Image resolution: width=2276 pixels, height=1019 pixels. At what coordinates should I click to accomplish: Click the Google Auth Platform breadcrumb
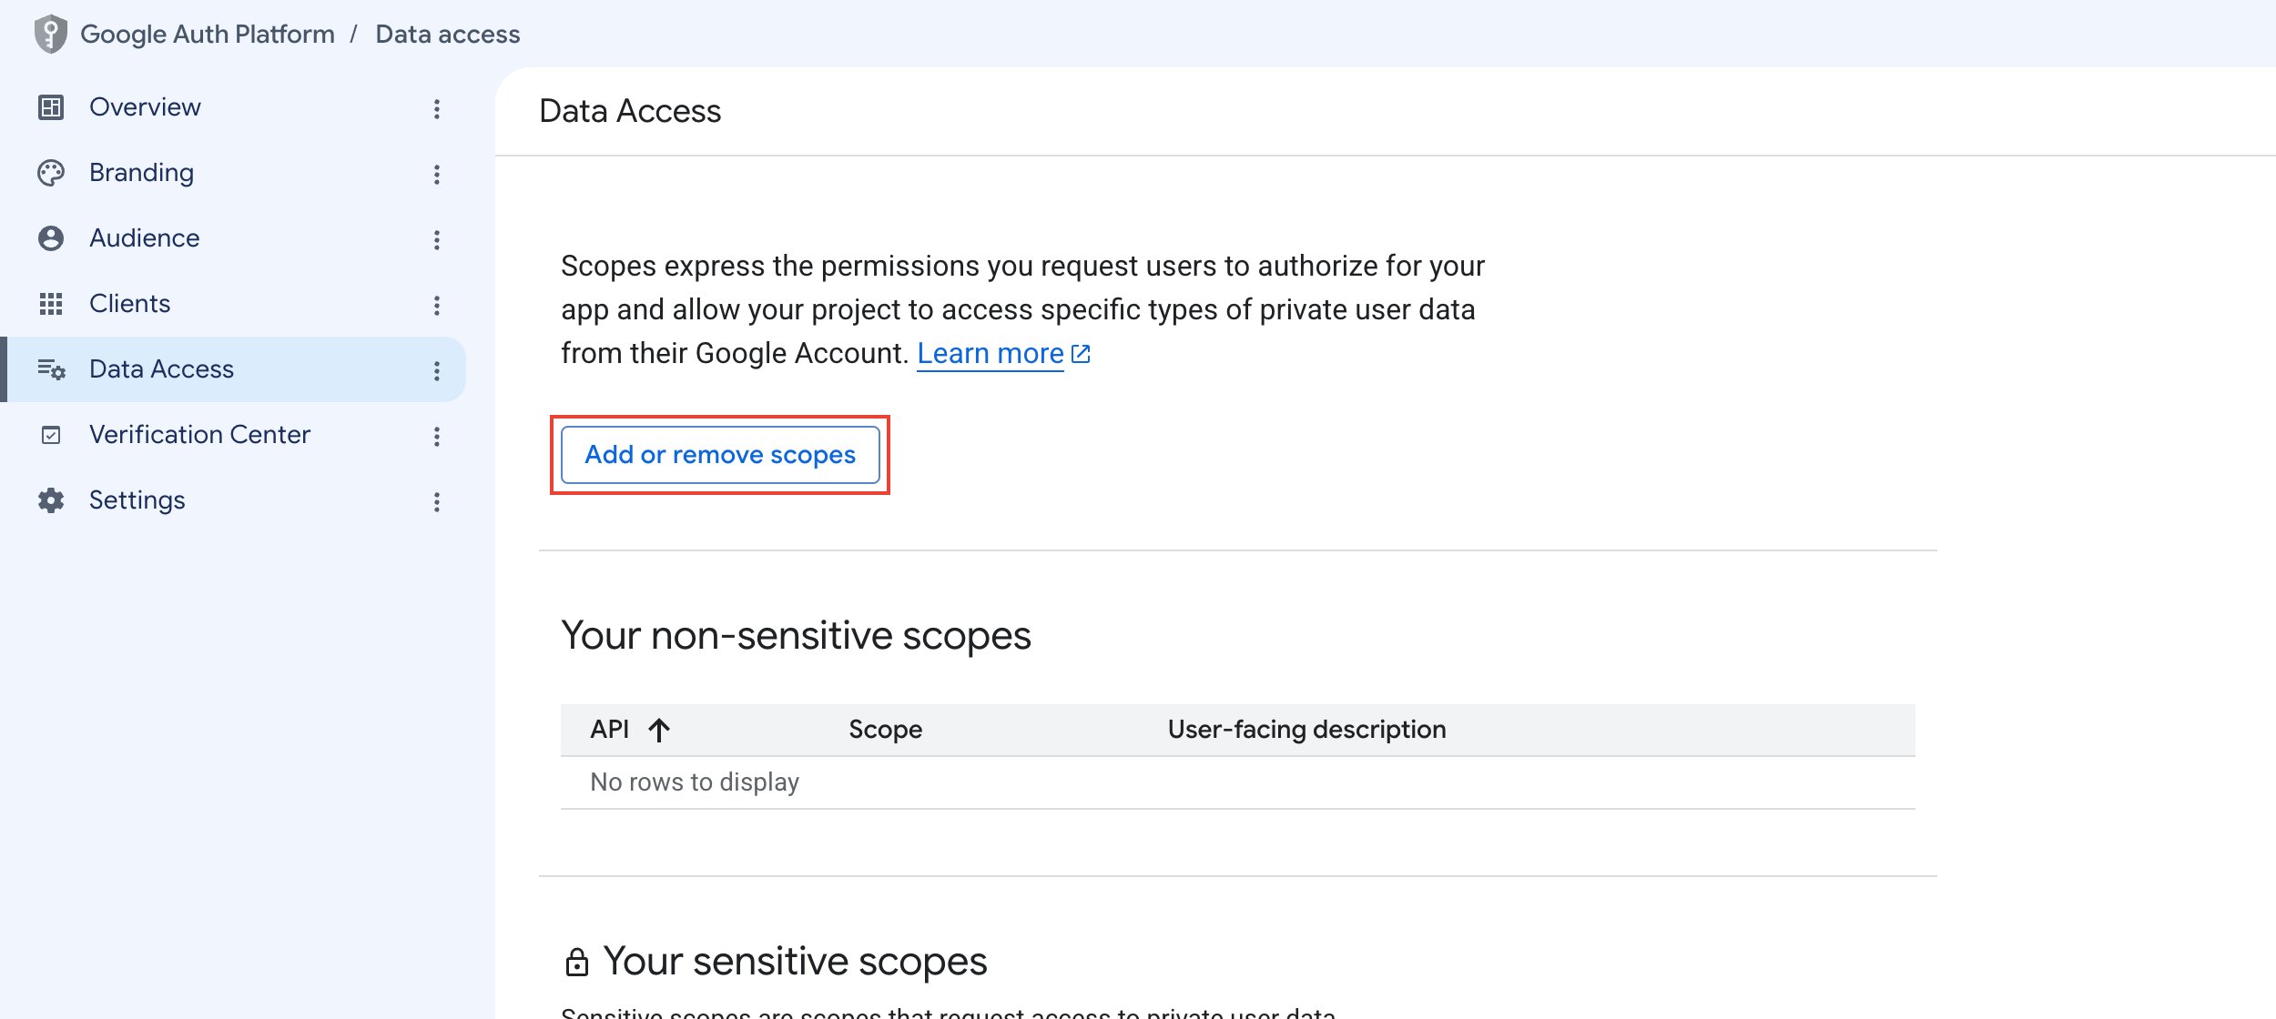(x=208, y=35)
